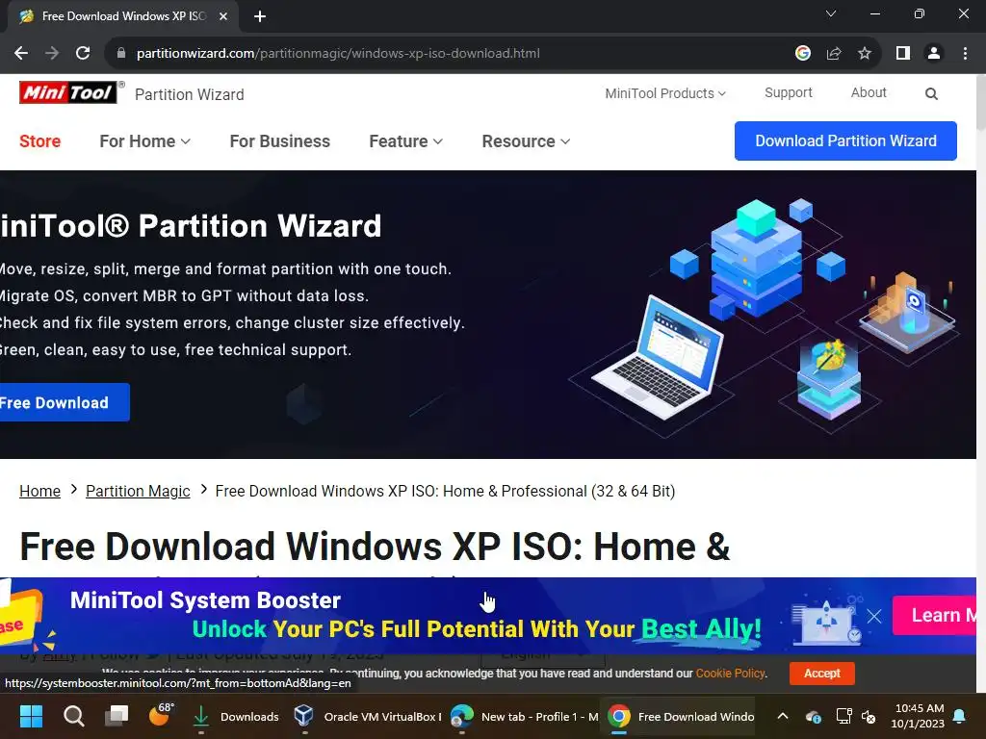View site information lock icon
Screen dimensions: 986x739
[120, 54]
